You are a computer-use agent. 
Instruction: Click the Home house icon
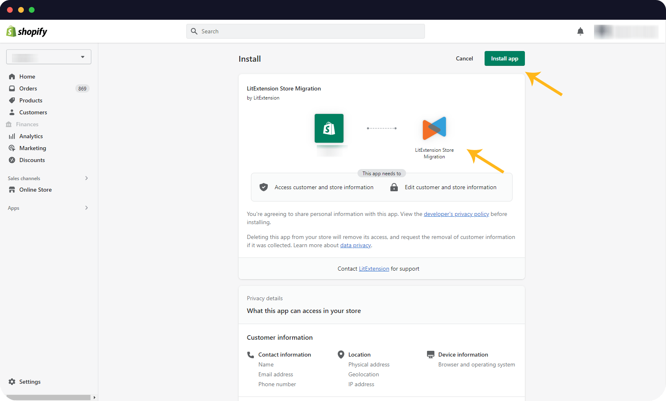(12, 76)
